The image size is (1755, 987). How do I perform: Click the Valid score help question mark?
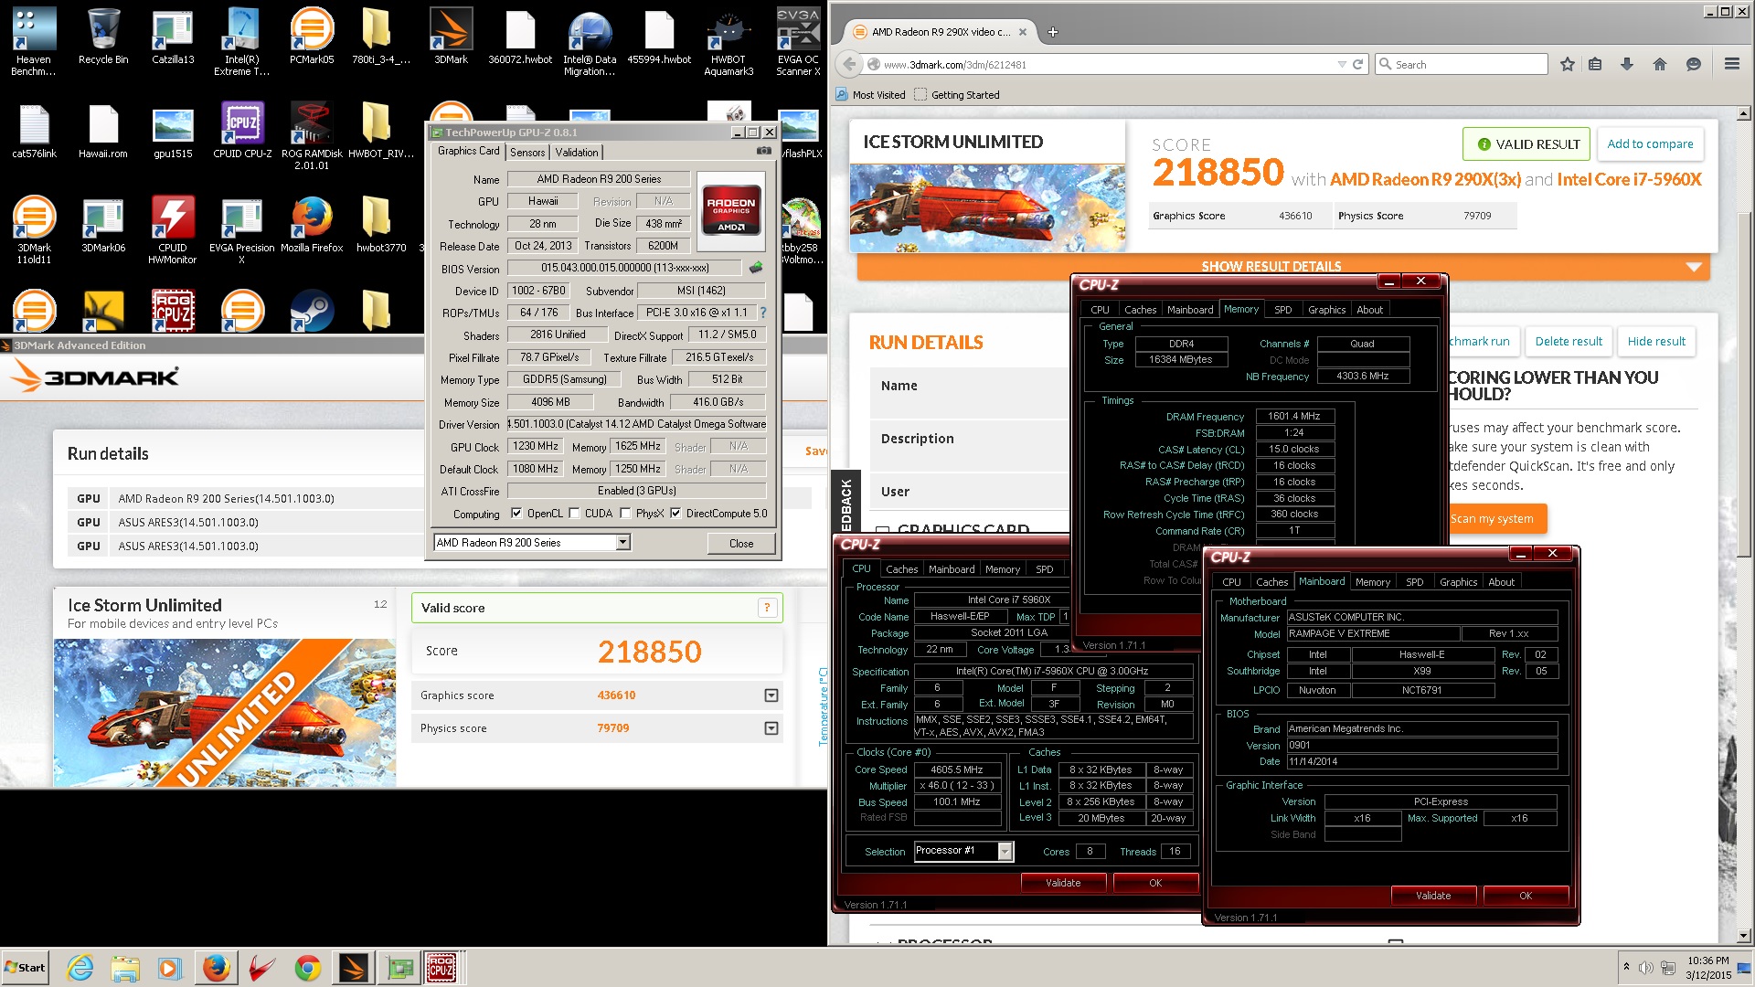767,608
